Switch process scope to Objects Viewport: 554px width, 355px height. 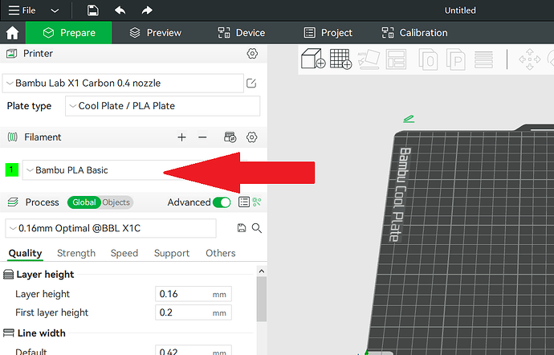116,202
